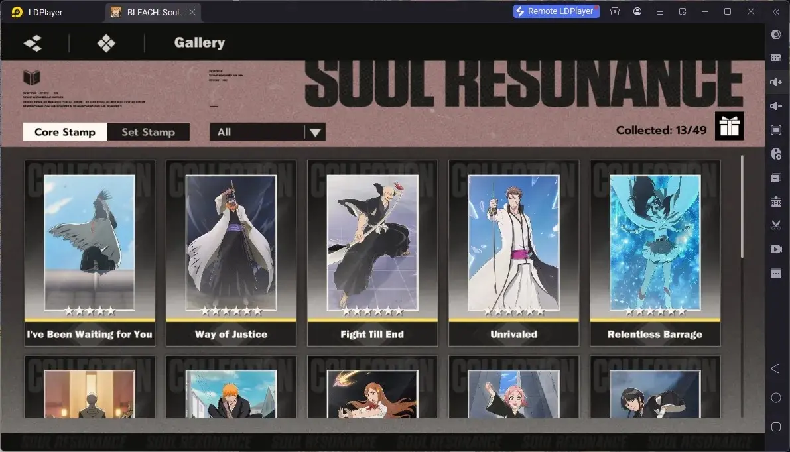Viewport: 790px width, 452px height.
Task: Tap the Android home circle button
Action: click(x=776, y=398)
